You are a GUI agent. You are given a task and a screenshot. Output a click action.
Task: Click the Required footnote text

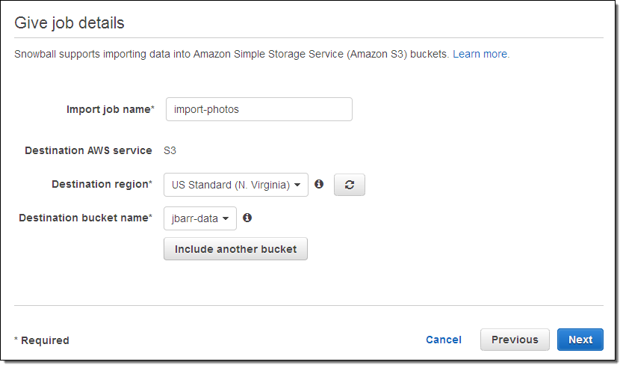click(x=43, y=340)
